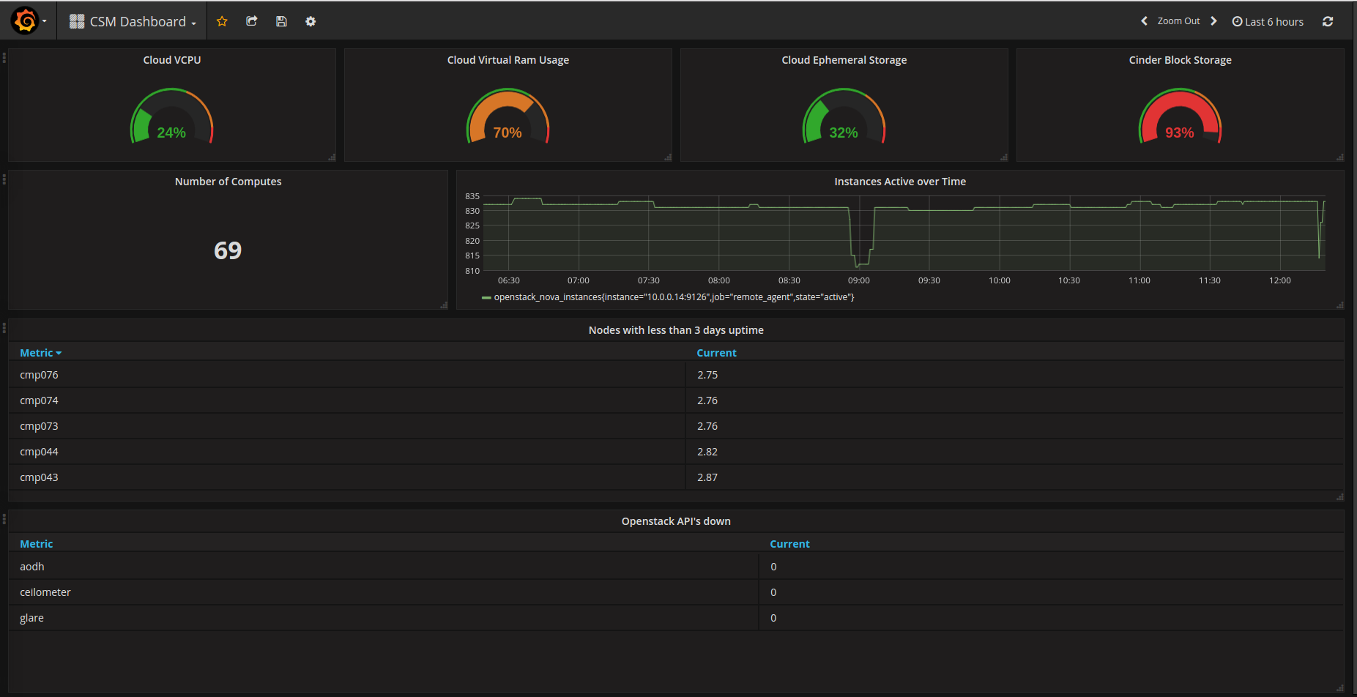Screen dimensions: 1357x697
Task: Open Nodes with less than 3 days uptime title
Action: point(676,330)
